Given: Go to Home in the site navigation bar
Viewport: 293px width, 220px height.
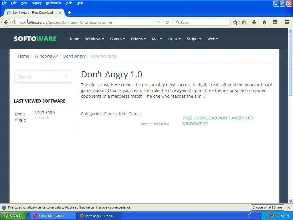Looking at the screenshot, I should click(x=74, y=39).
